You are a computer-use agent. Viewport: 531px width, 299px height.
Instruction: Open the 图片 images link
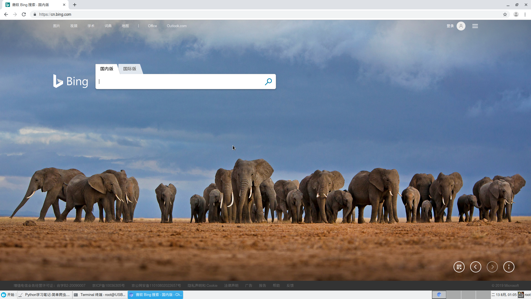tap(56, 26)
